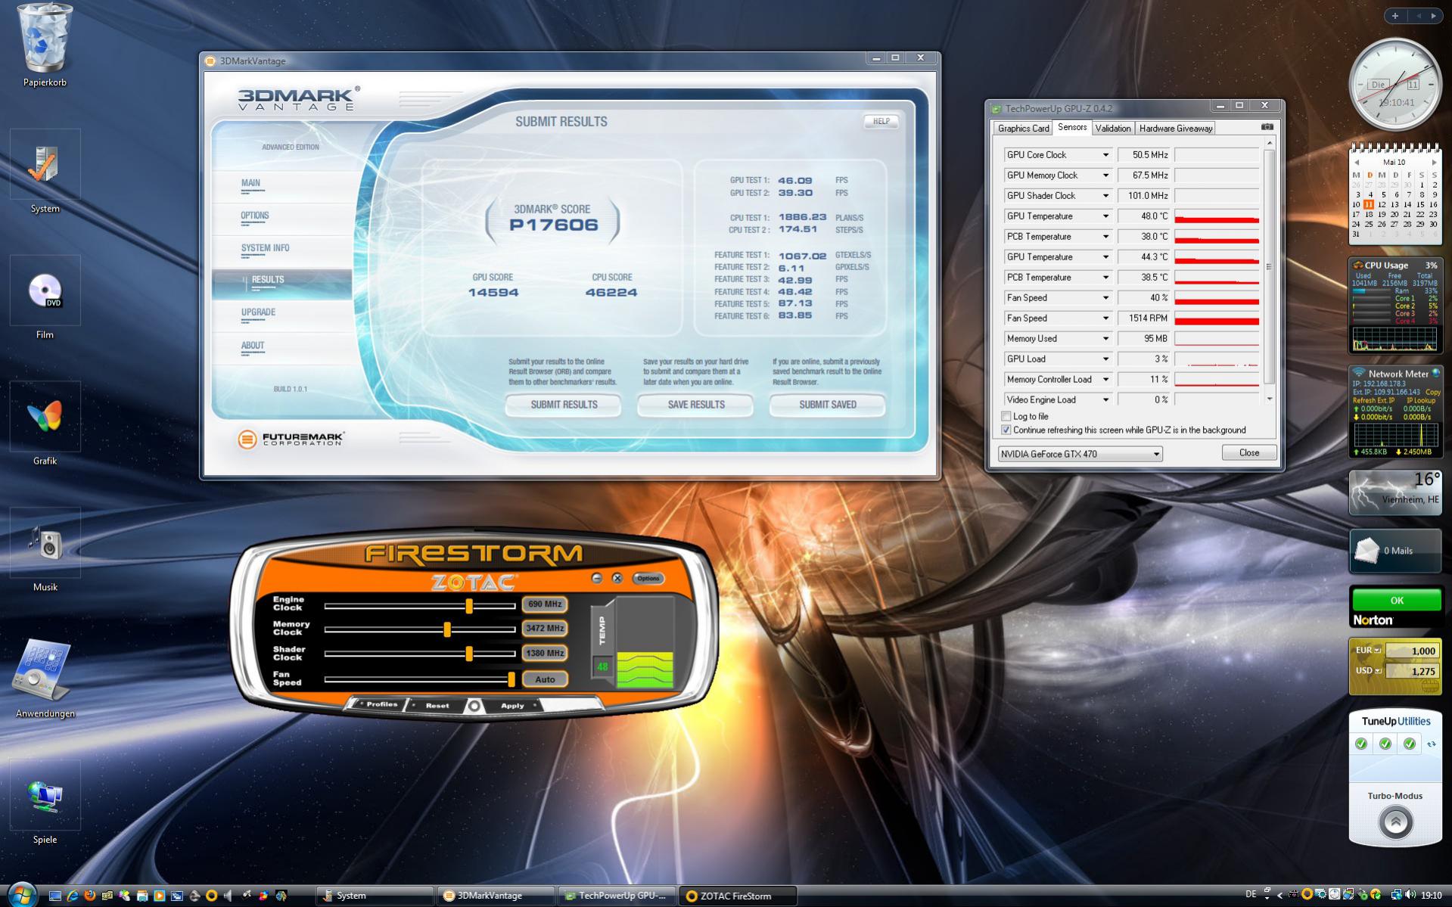
Task: Click the GPU-Z sensors vertical scrollbar
Action: 1270,271
